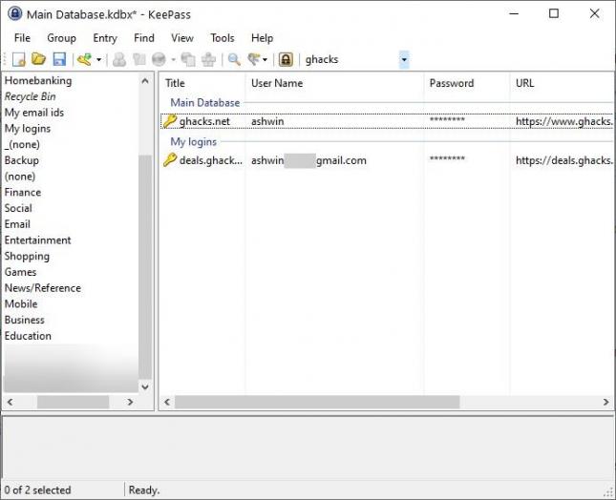Click the https://deals.ghacks URL cell
This screenshot has width=616, height=500.
[563, 160]
